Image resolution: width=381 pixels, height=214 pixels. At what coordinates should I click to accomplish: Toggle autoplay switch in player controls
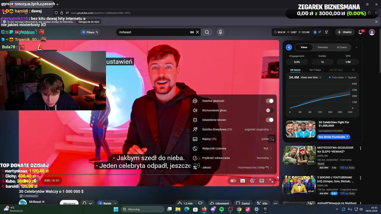(x=233, y=181)
